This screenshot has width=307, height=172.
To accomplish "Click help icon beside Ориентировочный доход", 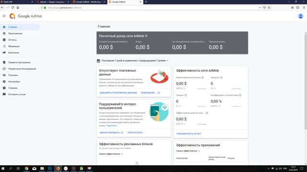I will [x=202, y=77].
